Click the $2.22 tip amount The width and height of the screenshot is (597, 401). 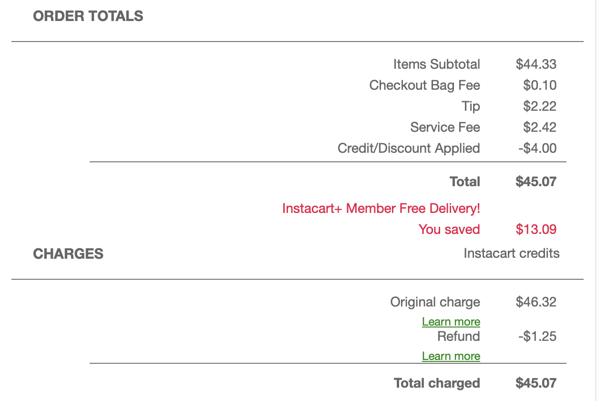539,106
